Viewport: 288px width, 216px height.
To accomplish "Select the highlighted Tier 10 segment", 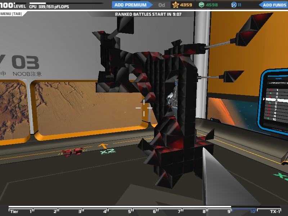I will pyautogui.click(x=244, y=211).
